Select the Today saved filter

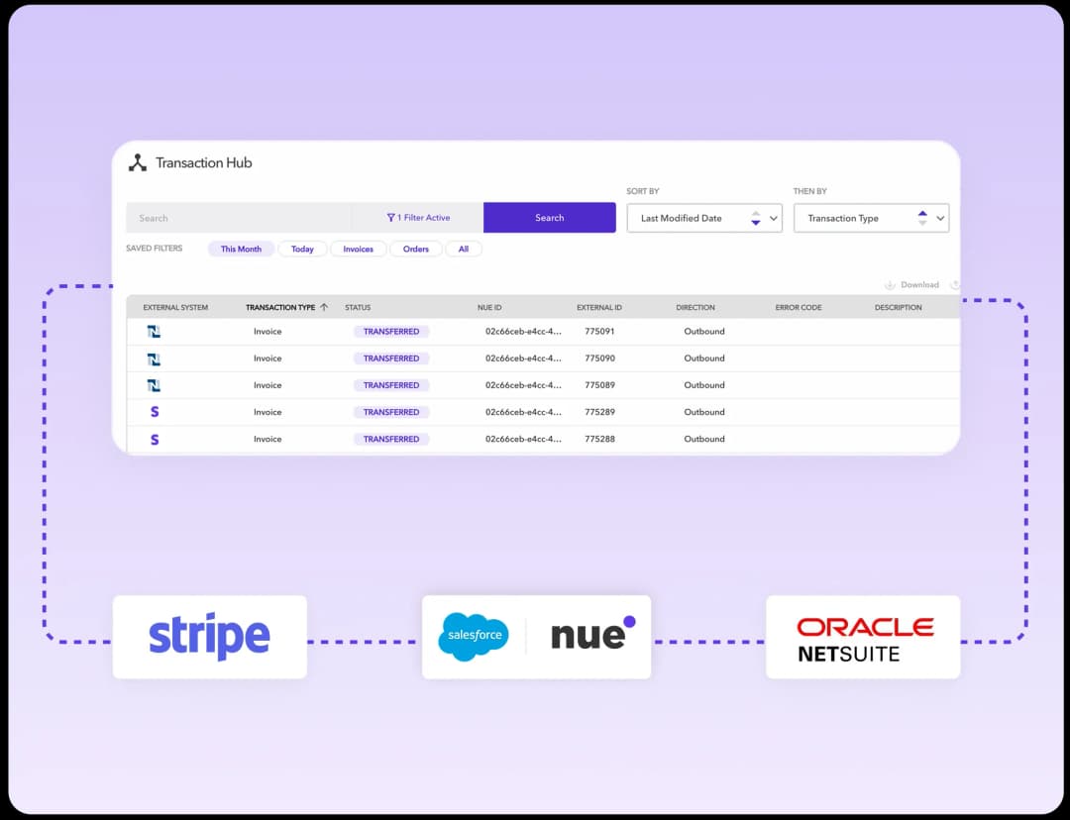pos(302,249)
